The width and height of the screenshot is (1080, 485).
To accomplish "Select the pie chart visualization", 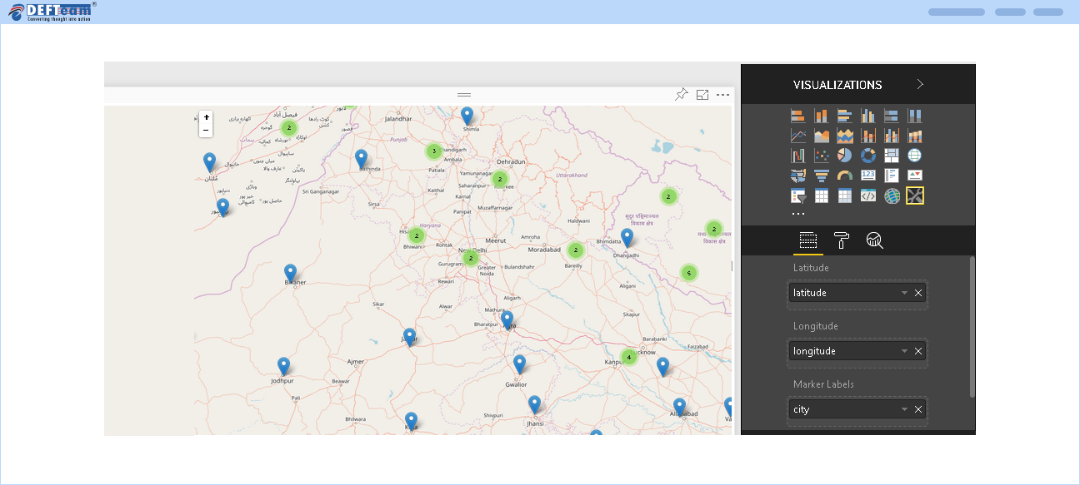I will (x=844, y=156).
